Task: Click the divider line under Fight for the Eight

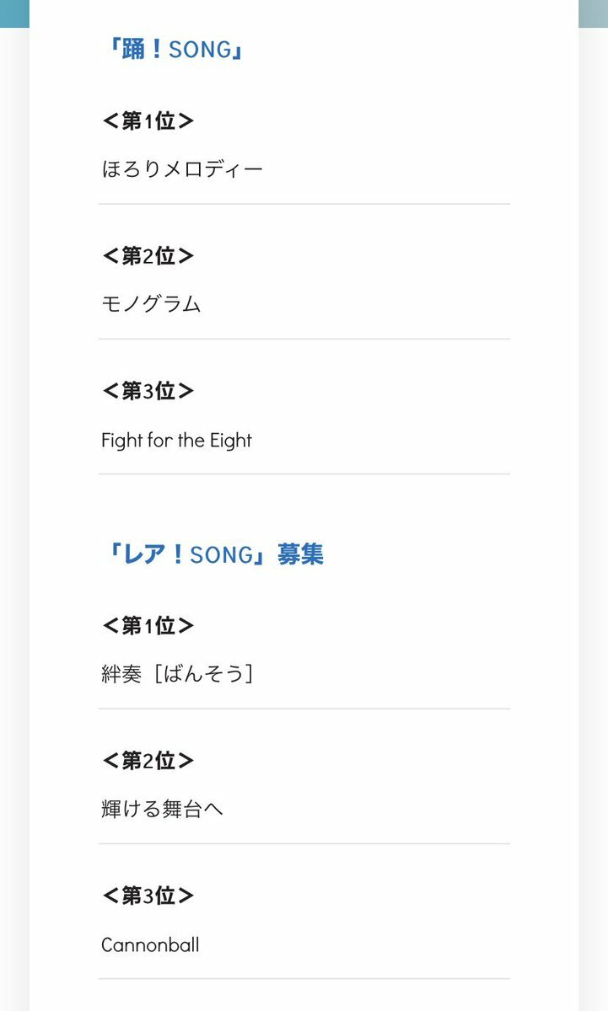Action: (304, 473)
